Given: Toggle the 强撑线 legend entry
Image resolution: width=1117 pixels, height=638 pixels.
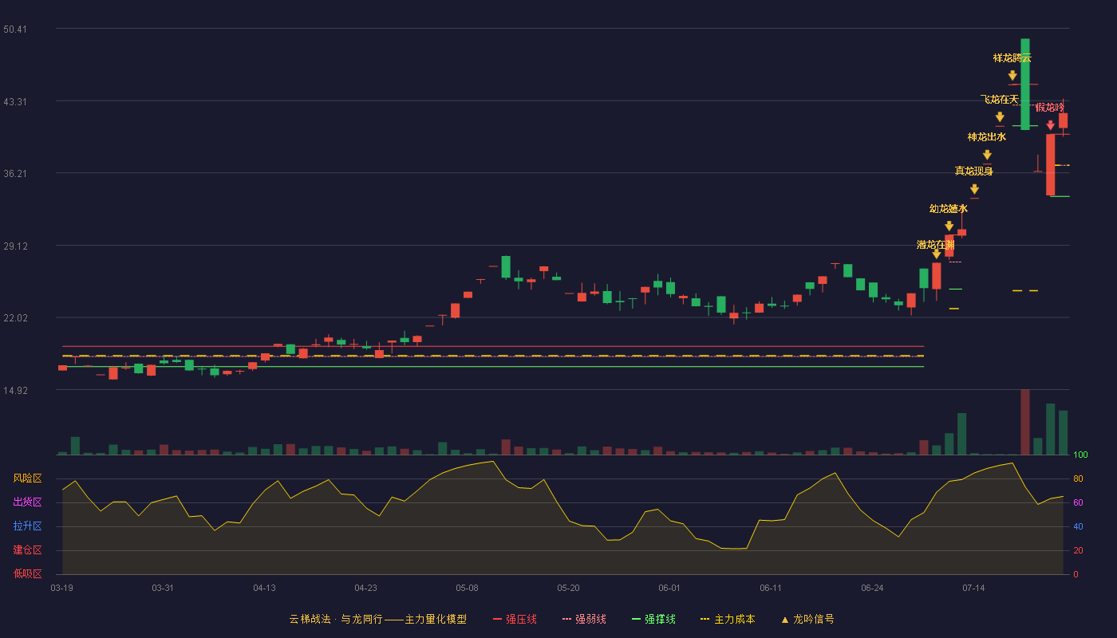Looking at the screenshot, I should coord(653,619).
